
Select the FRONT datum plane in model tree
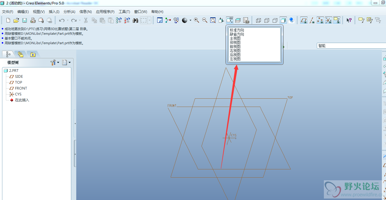[18, 88]
